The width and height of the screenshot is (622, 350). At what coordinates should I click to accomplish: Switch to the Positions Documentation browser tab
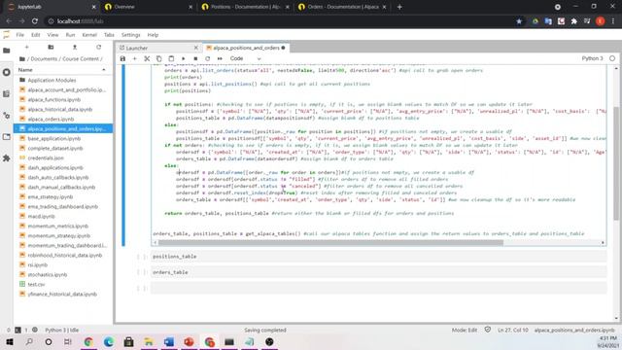[245, 7]
